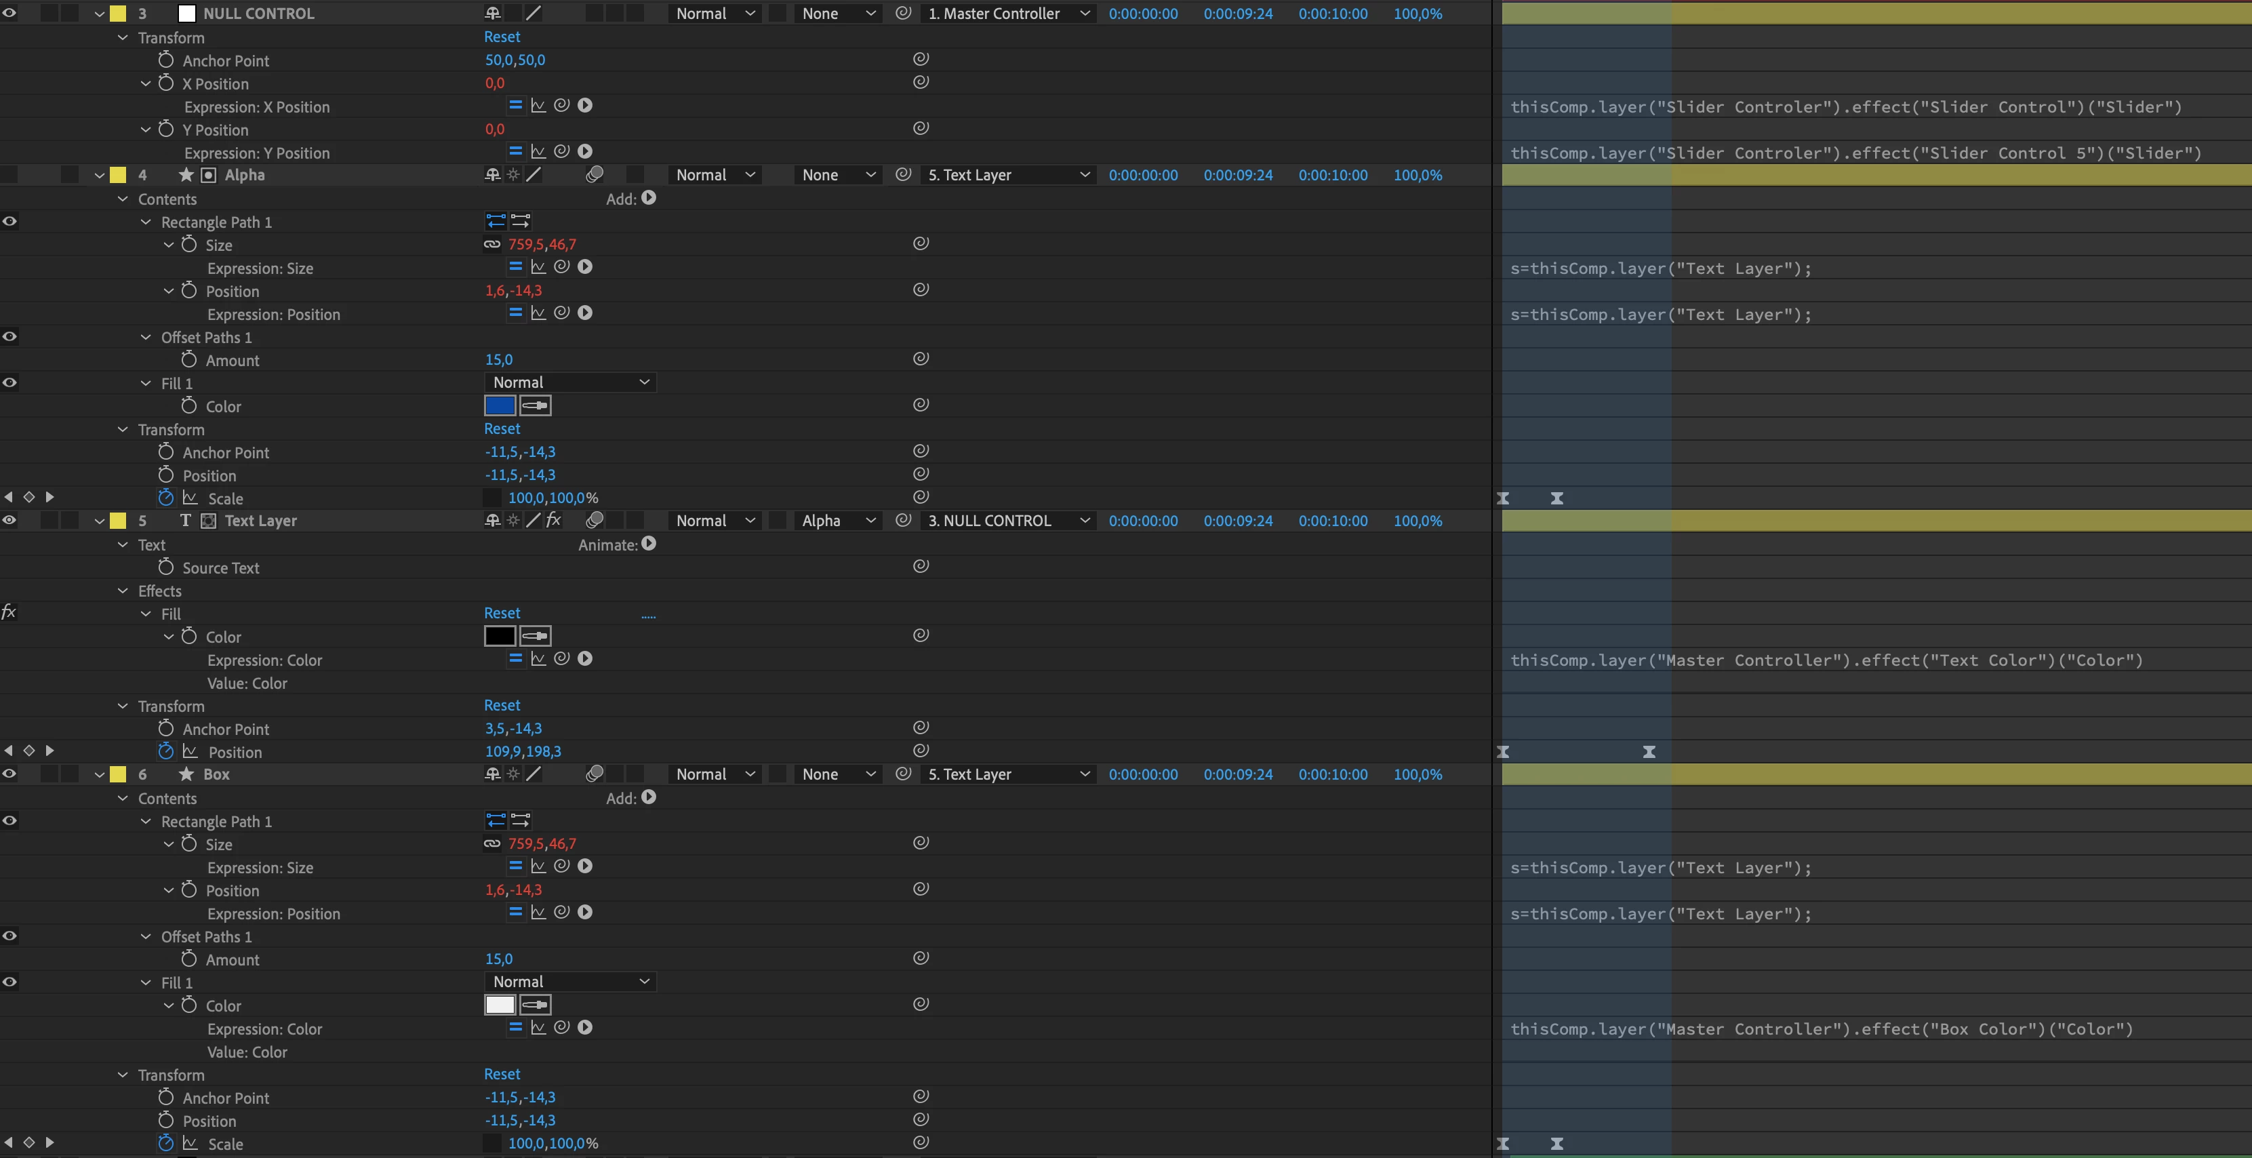Viewport: 2252px width, 1158px height.
Task: Open the expression language menu on the Fill Color effect
Action: pos(585,658)
